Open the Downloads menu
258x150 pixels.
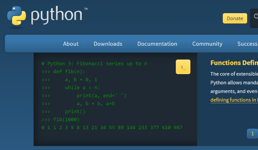point(108,44)
